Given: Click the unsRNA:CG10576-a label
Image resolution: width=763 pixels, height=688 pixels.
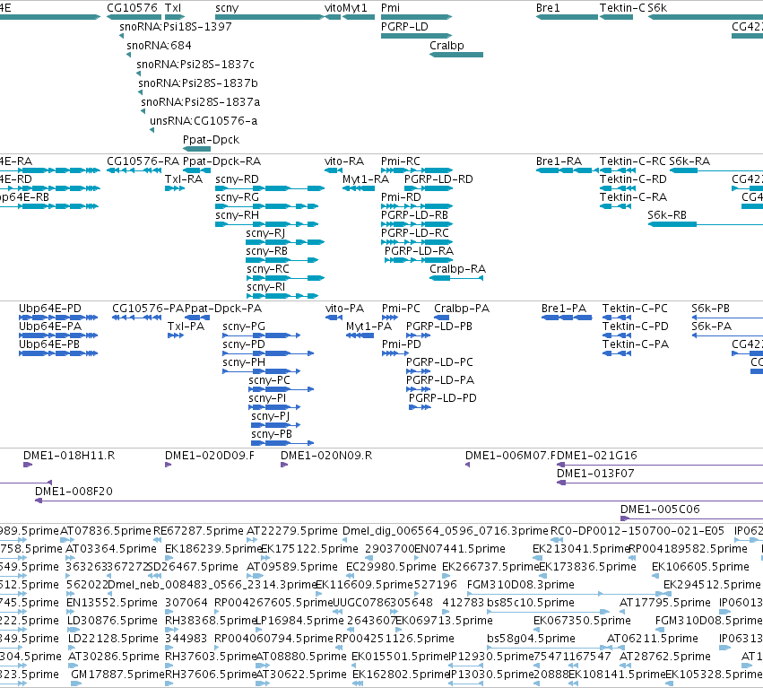Looking at the screenshot, I should [x=204, y=121].
